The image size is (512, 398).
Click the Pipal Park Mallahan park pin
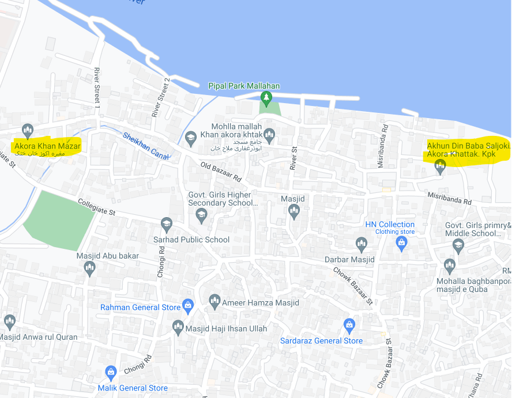point(266,99)
